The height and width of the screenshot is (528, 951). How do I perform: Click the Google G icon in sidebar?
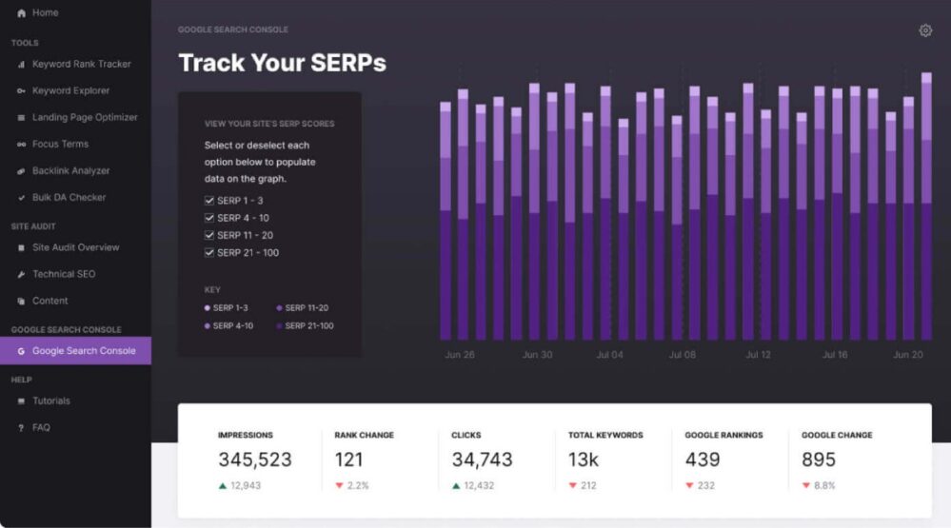point(21,351)
